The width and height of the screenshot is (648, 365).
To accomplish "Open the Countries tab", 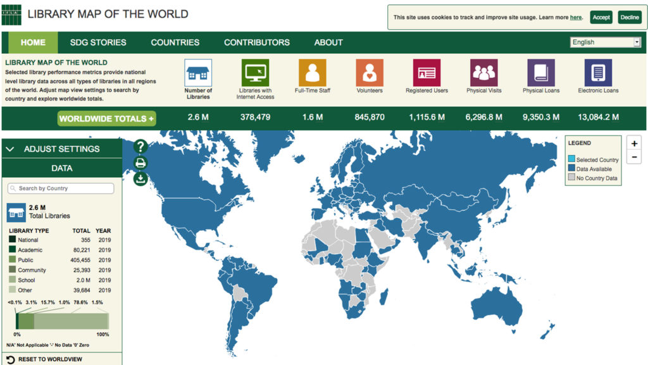I will [x=175, y=42].
